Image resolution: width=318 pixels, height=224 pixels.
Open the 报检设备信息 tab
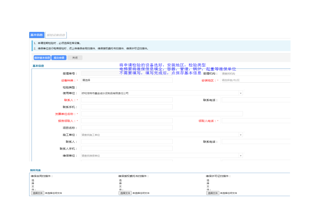(56, 35)
